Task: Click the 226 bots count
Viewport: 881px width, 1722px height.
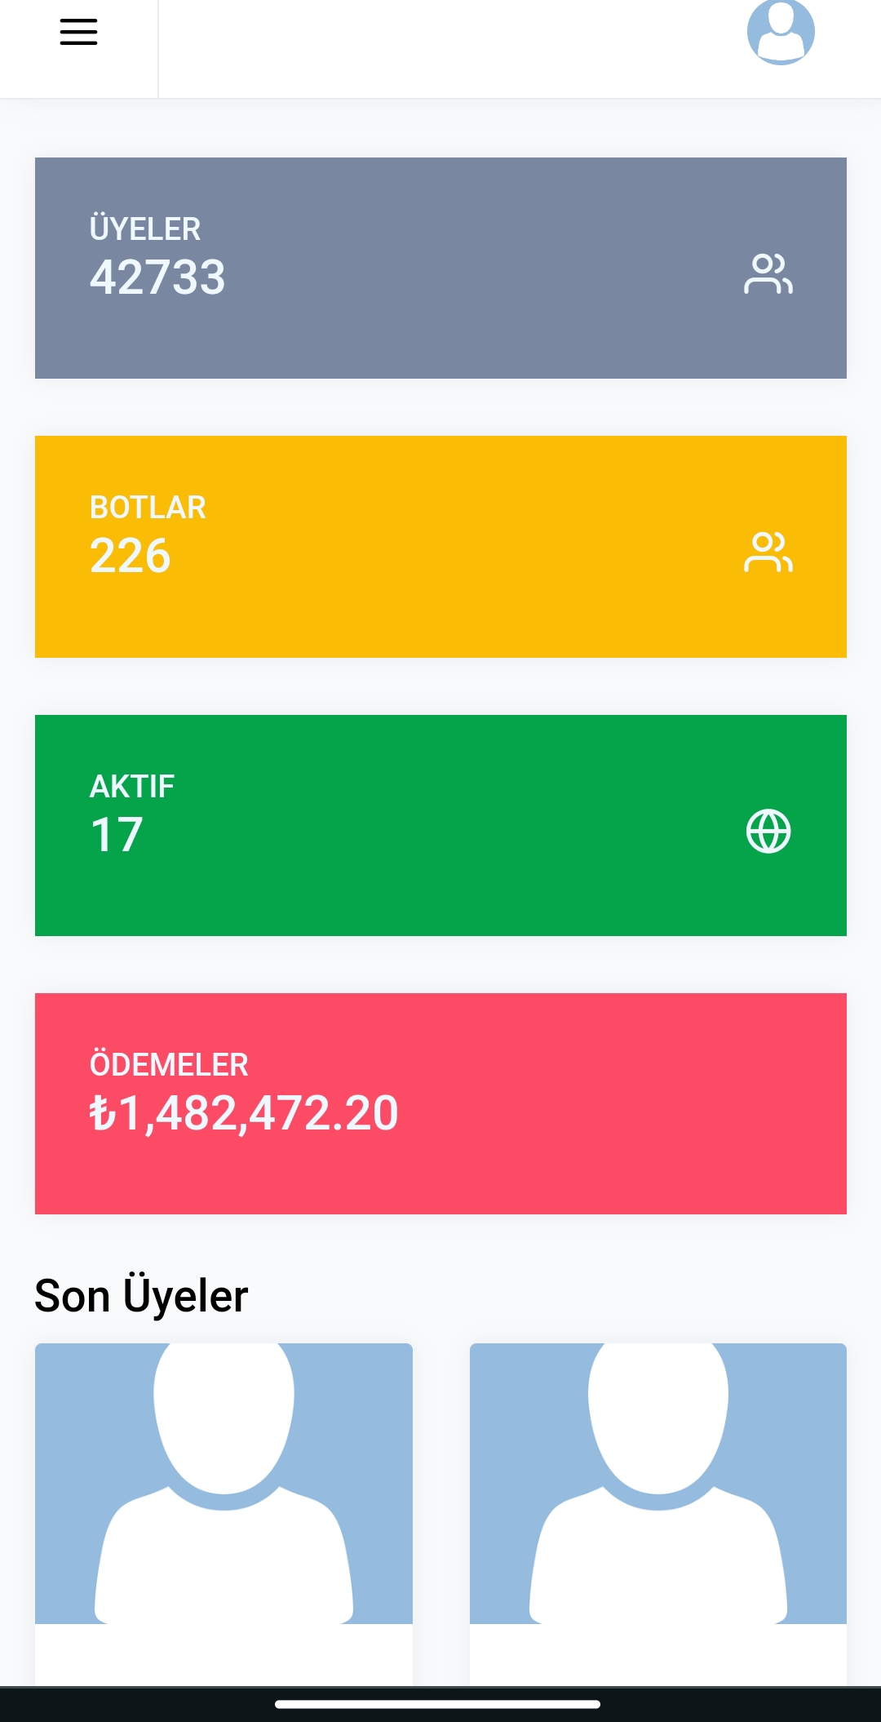Action: tap(131, 556)
